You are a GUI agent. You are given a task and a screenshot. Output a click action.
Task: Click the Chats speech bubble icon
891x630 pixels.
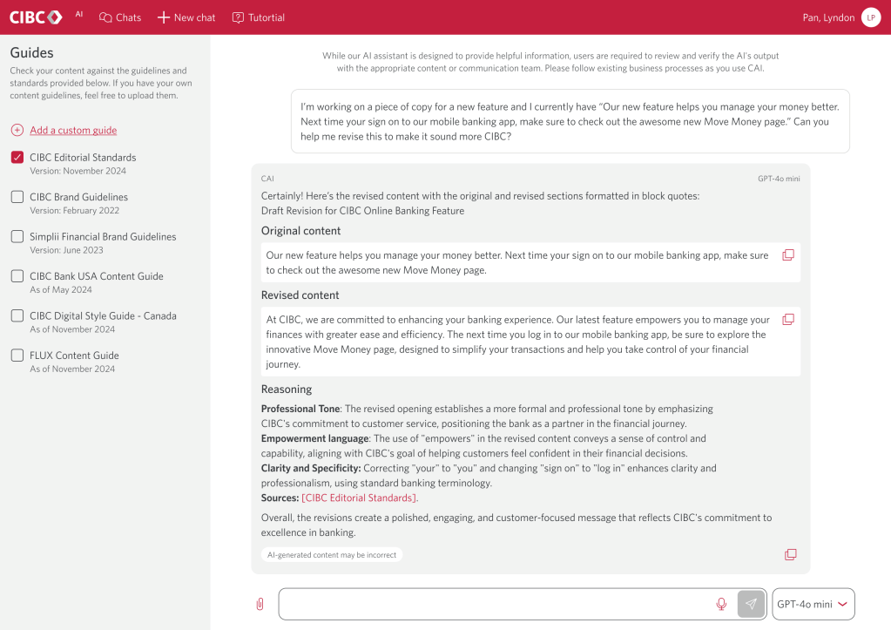tap(105, 17)
